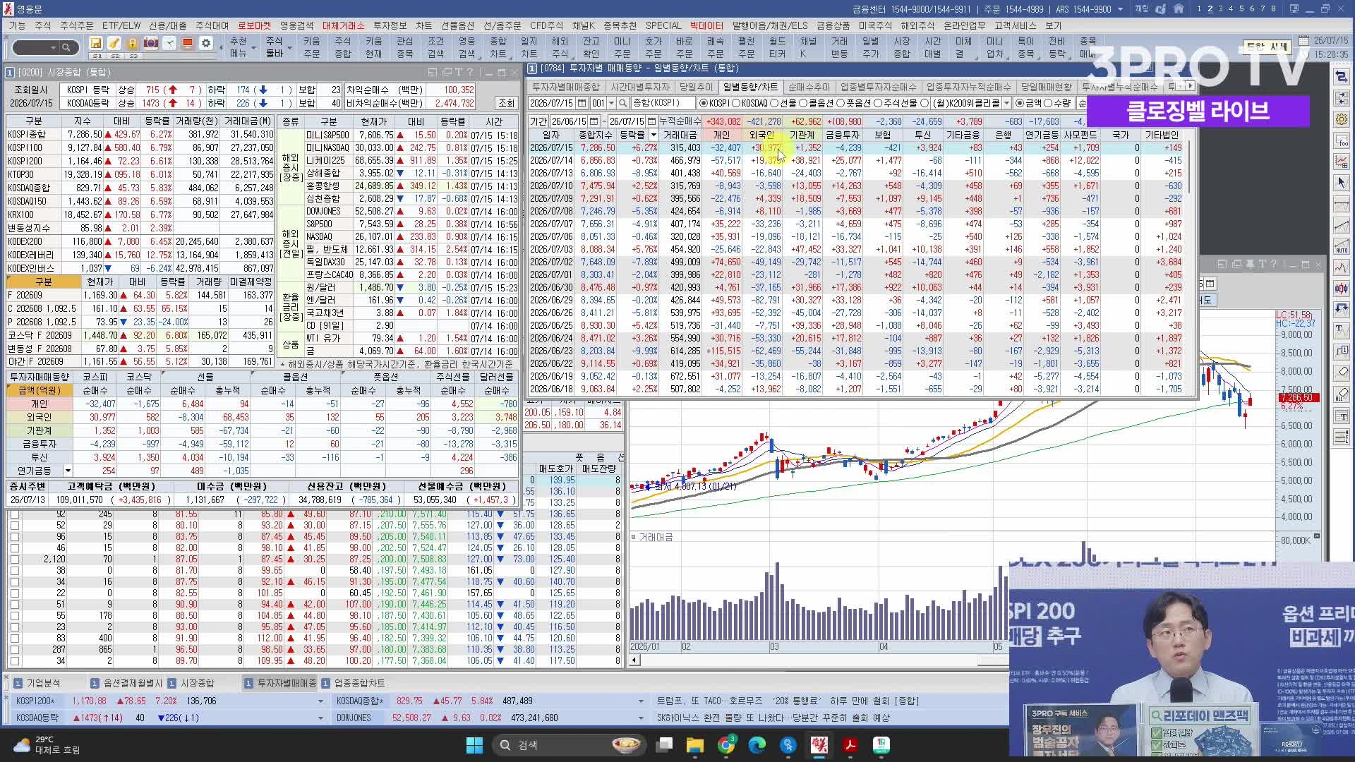Switch to the 시간대별투자자 tab
Viewport: 1355px width, 762px height.
pos(640,87)
